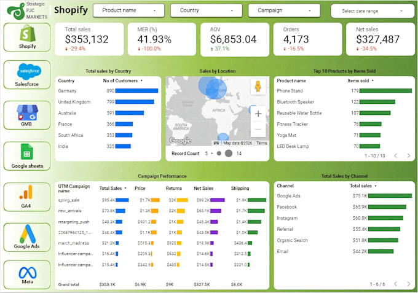This screenshot has height=293, width=418.
Task: Open the Salesforce dashboard page
Action: [27, 74]
